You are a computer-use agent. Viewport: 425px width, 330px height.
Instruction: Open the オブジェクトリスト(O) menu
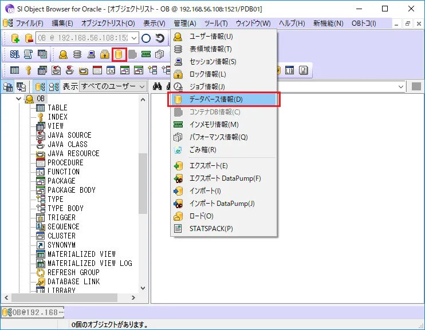108,23
